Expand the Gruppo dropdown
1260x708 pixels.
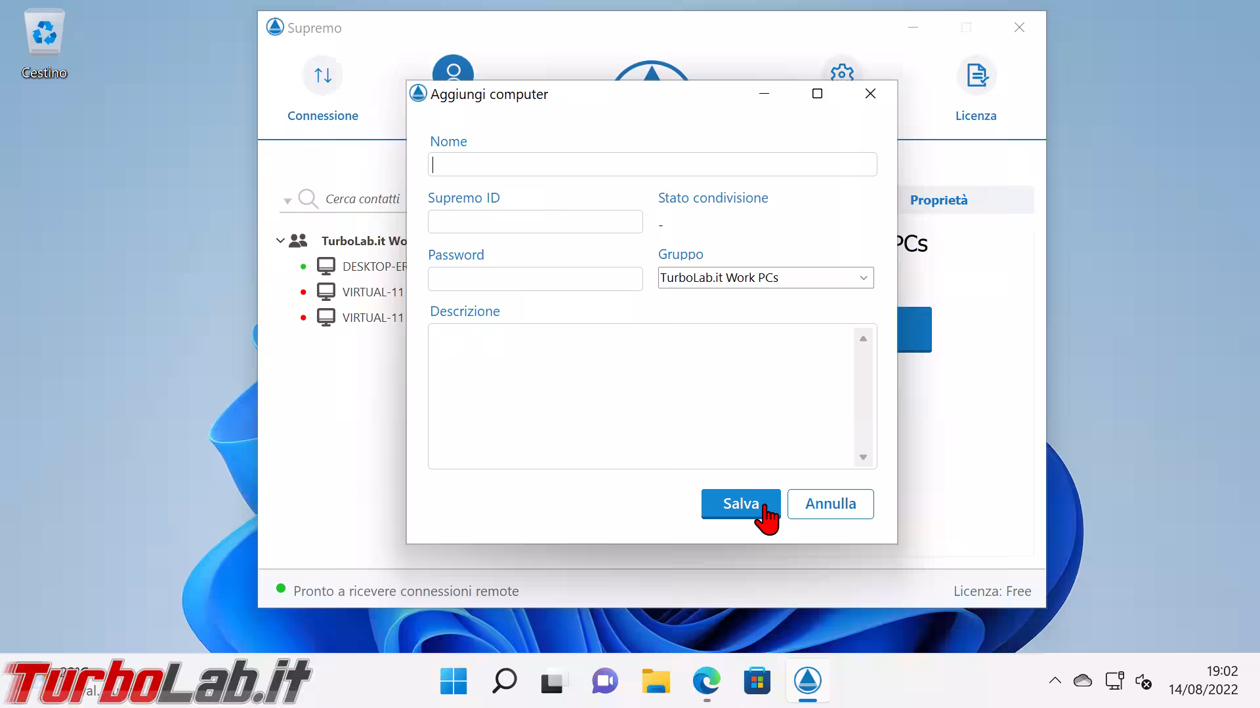863,278
